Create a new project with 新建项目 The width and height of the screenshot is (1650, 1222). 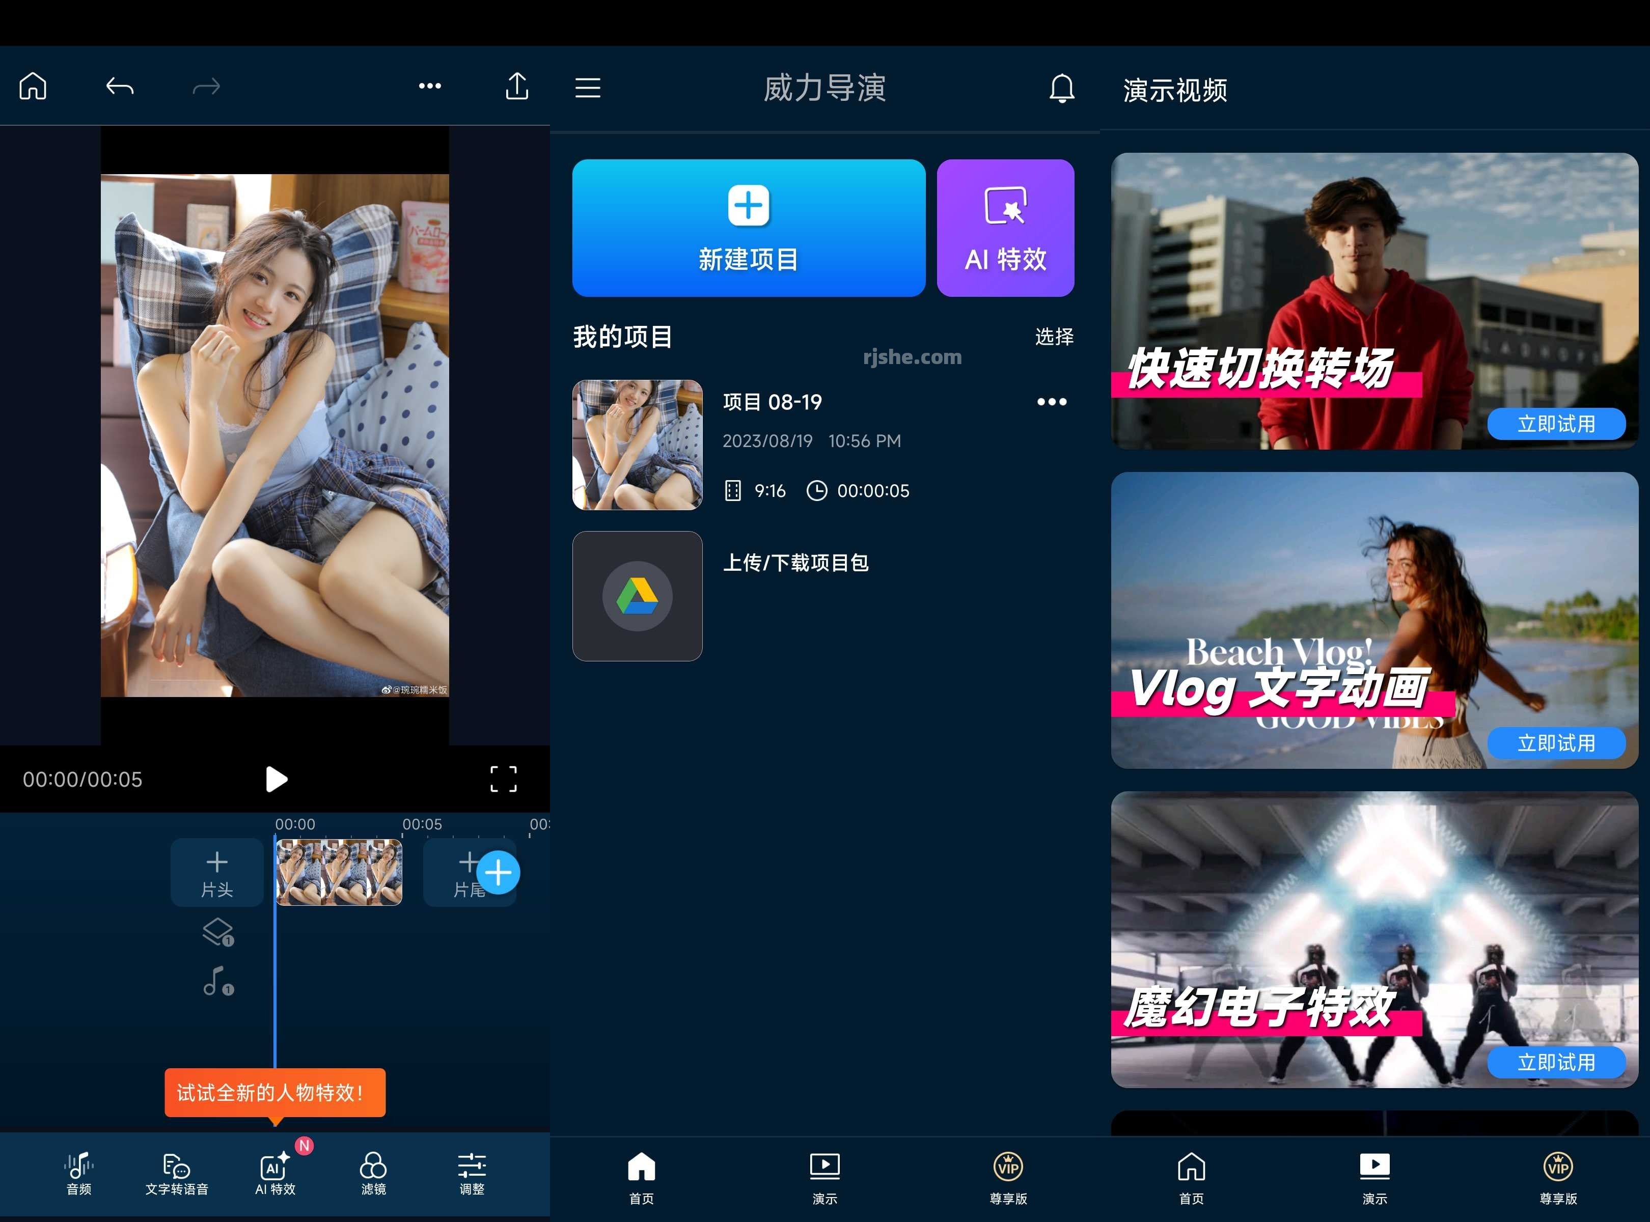click(748, 228)
